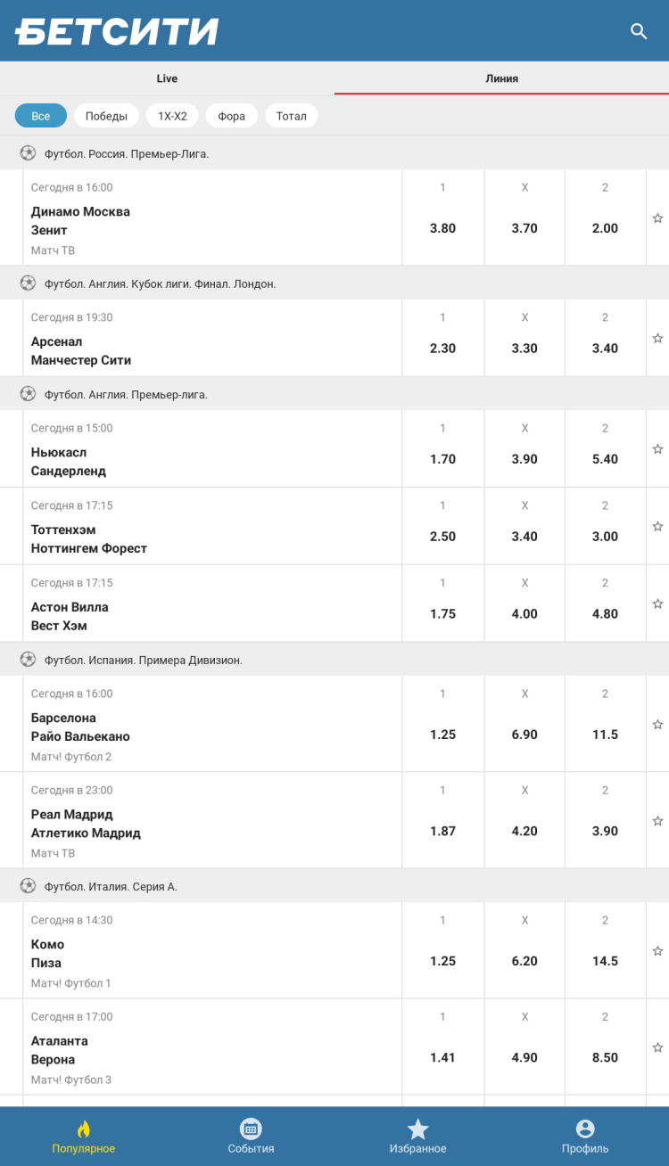Open the Profile icon
This screenshot has height=1166, width=669.
point(585,1129)
